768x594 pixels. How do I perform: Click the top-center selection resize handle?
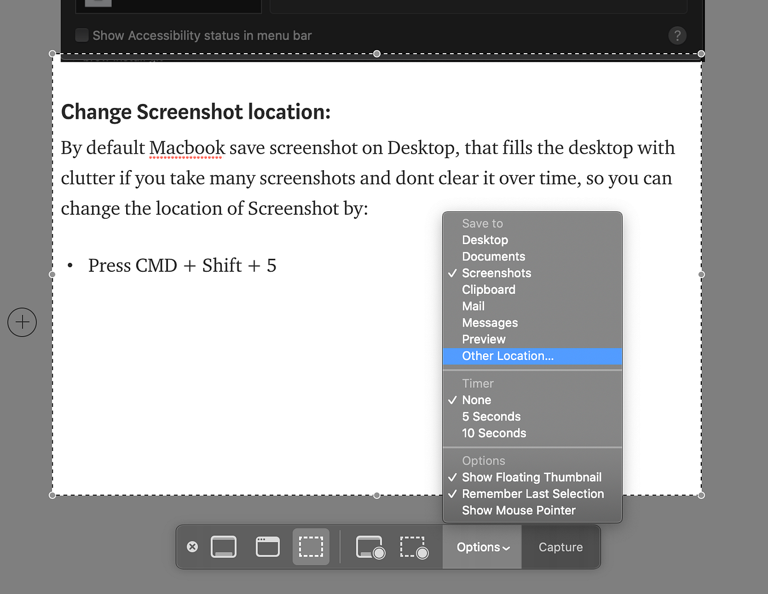377,54
